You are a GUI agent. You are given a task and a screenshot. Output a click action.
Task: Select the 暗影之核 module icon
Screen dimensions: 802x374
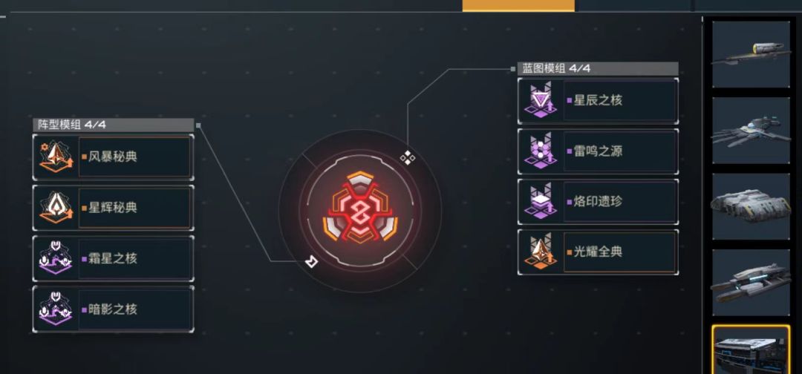pyautogui.click(x=56, y=309)
